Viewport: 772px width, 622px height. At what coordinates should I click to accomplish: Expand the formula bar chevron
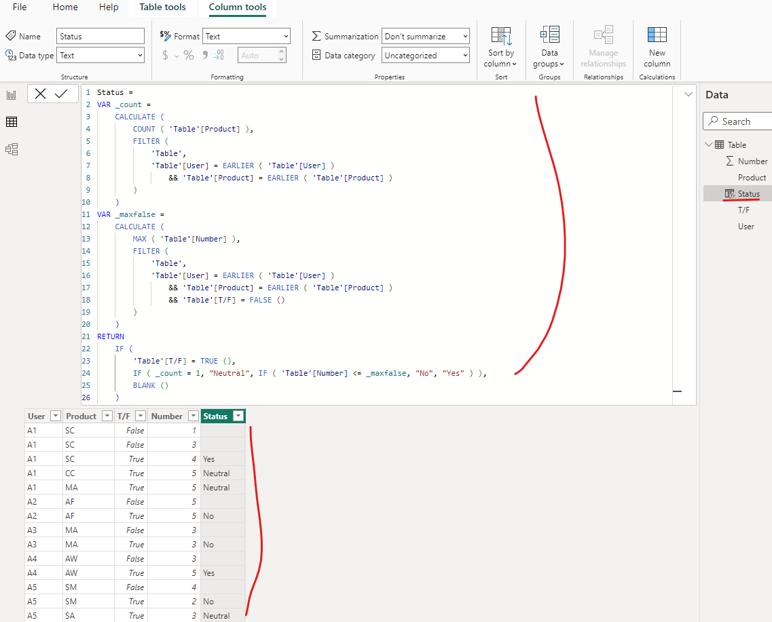point(688,94)
